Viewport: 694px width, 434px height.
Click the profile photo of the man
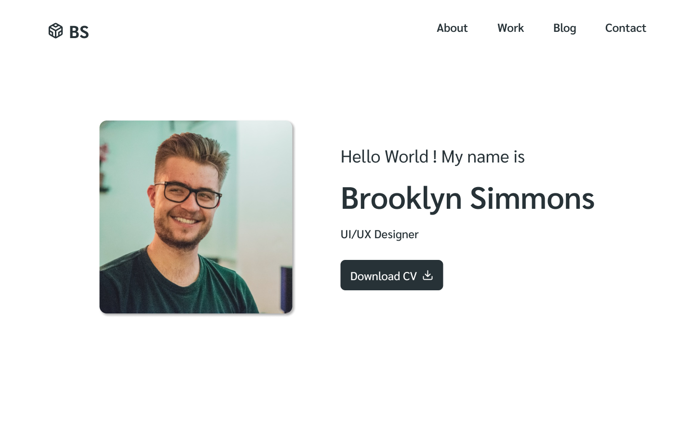tap(196, 217)
